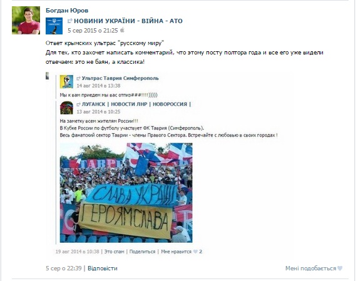Click Ультрас Таврия Симферополь group name
Image resolution: width=358 pixels, height=281 pixels.
(x=120, y=78)
